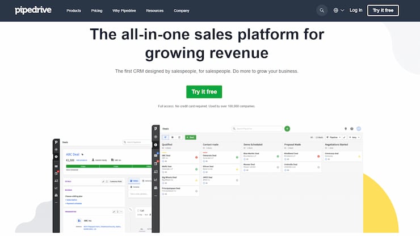Click the tag icon beside ABC Deal title
The image size is (420, 236).
click(82, 154)
